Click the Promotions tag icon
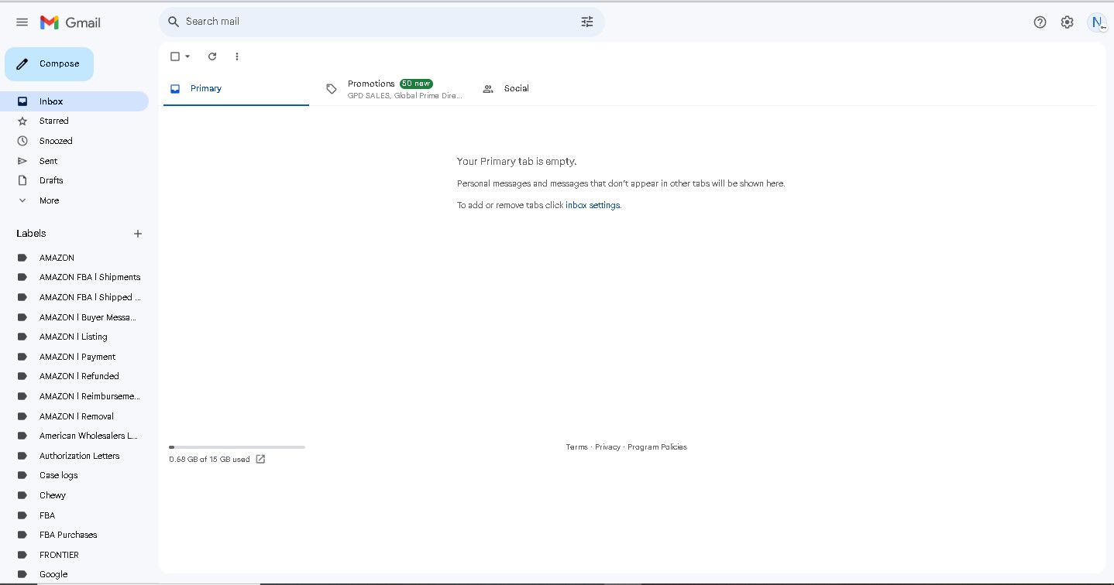The width and height of the screenshot is (1114, 585). pyautogui.click(x=332, y=89)
